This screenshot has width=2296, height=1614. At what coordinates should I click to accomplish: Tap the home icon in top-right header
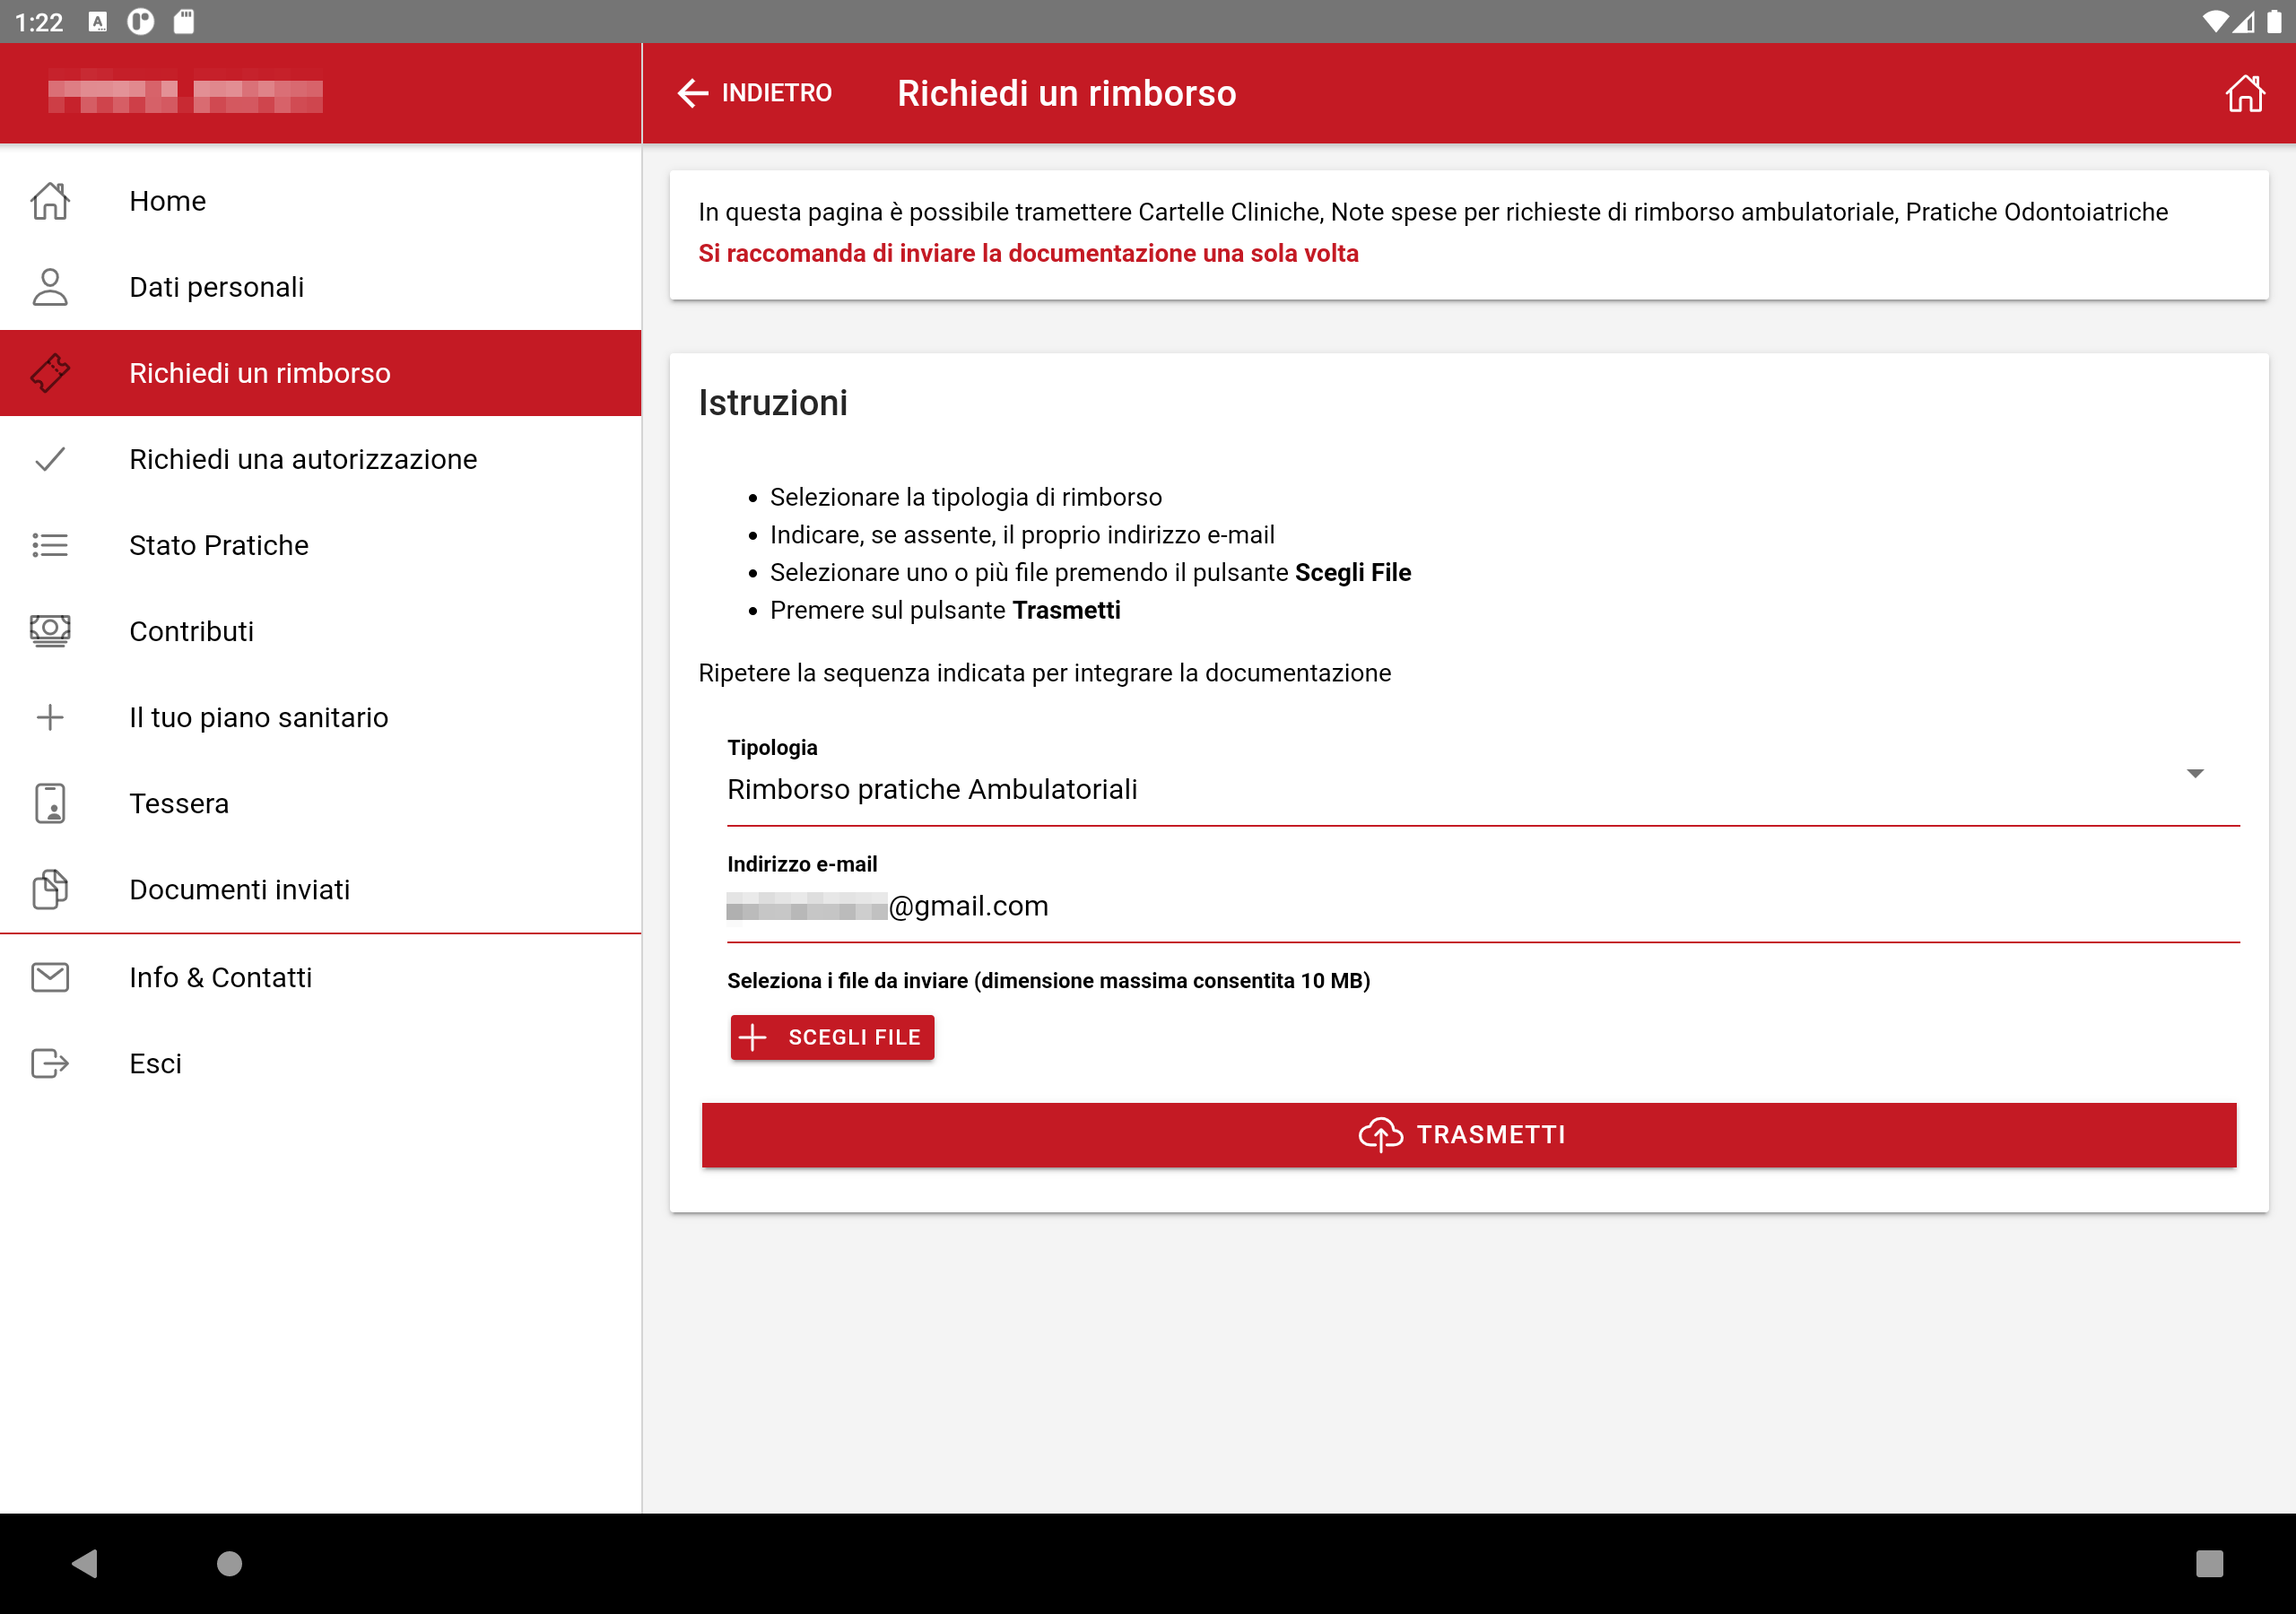point(2243,93)
